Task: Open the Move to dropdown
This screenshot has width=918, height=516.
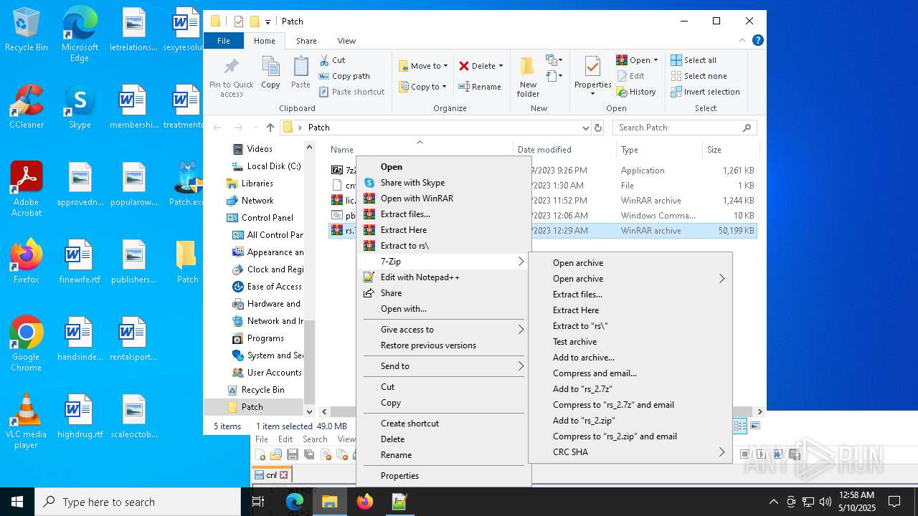Action: pos(424,66)
